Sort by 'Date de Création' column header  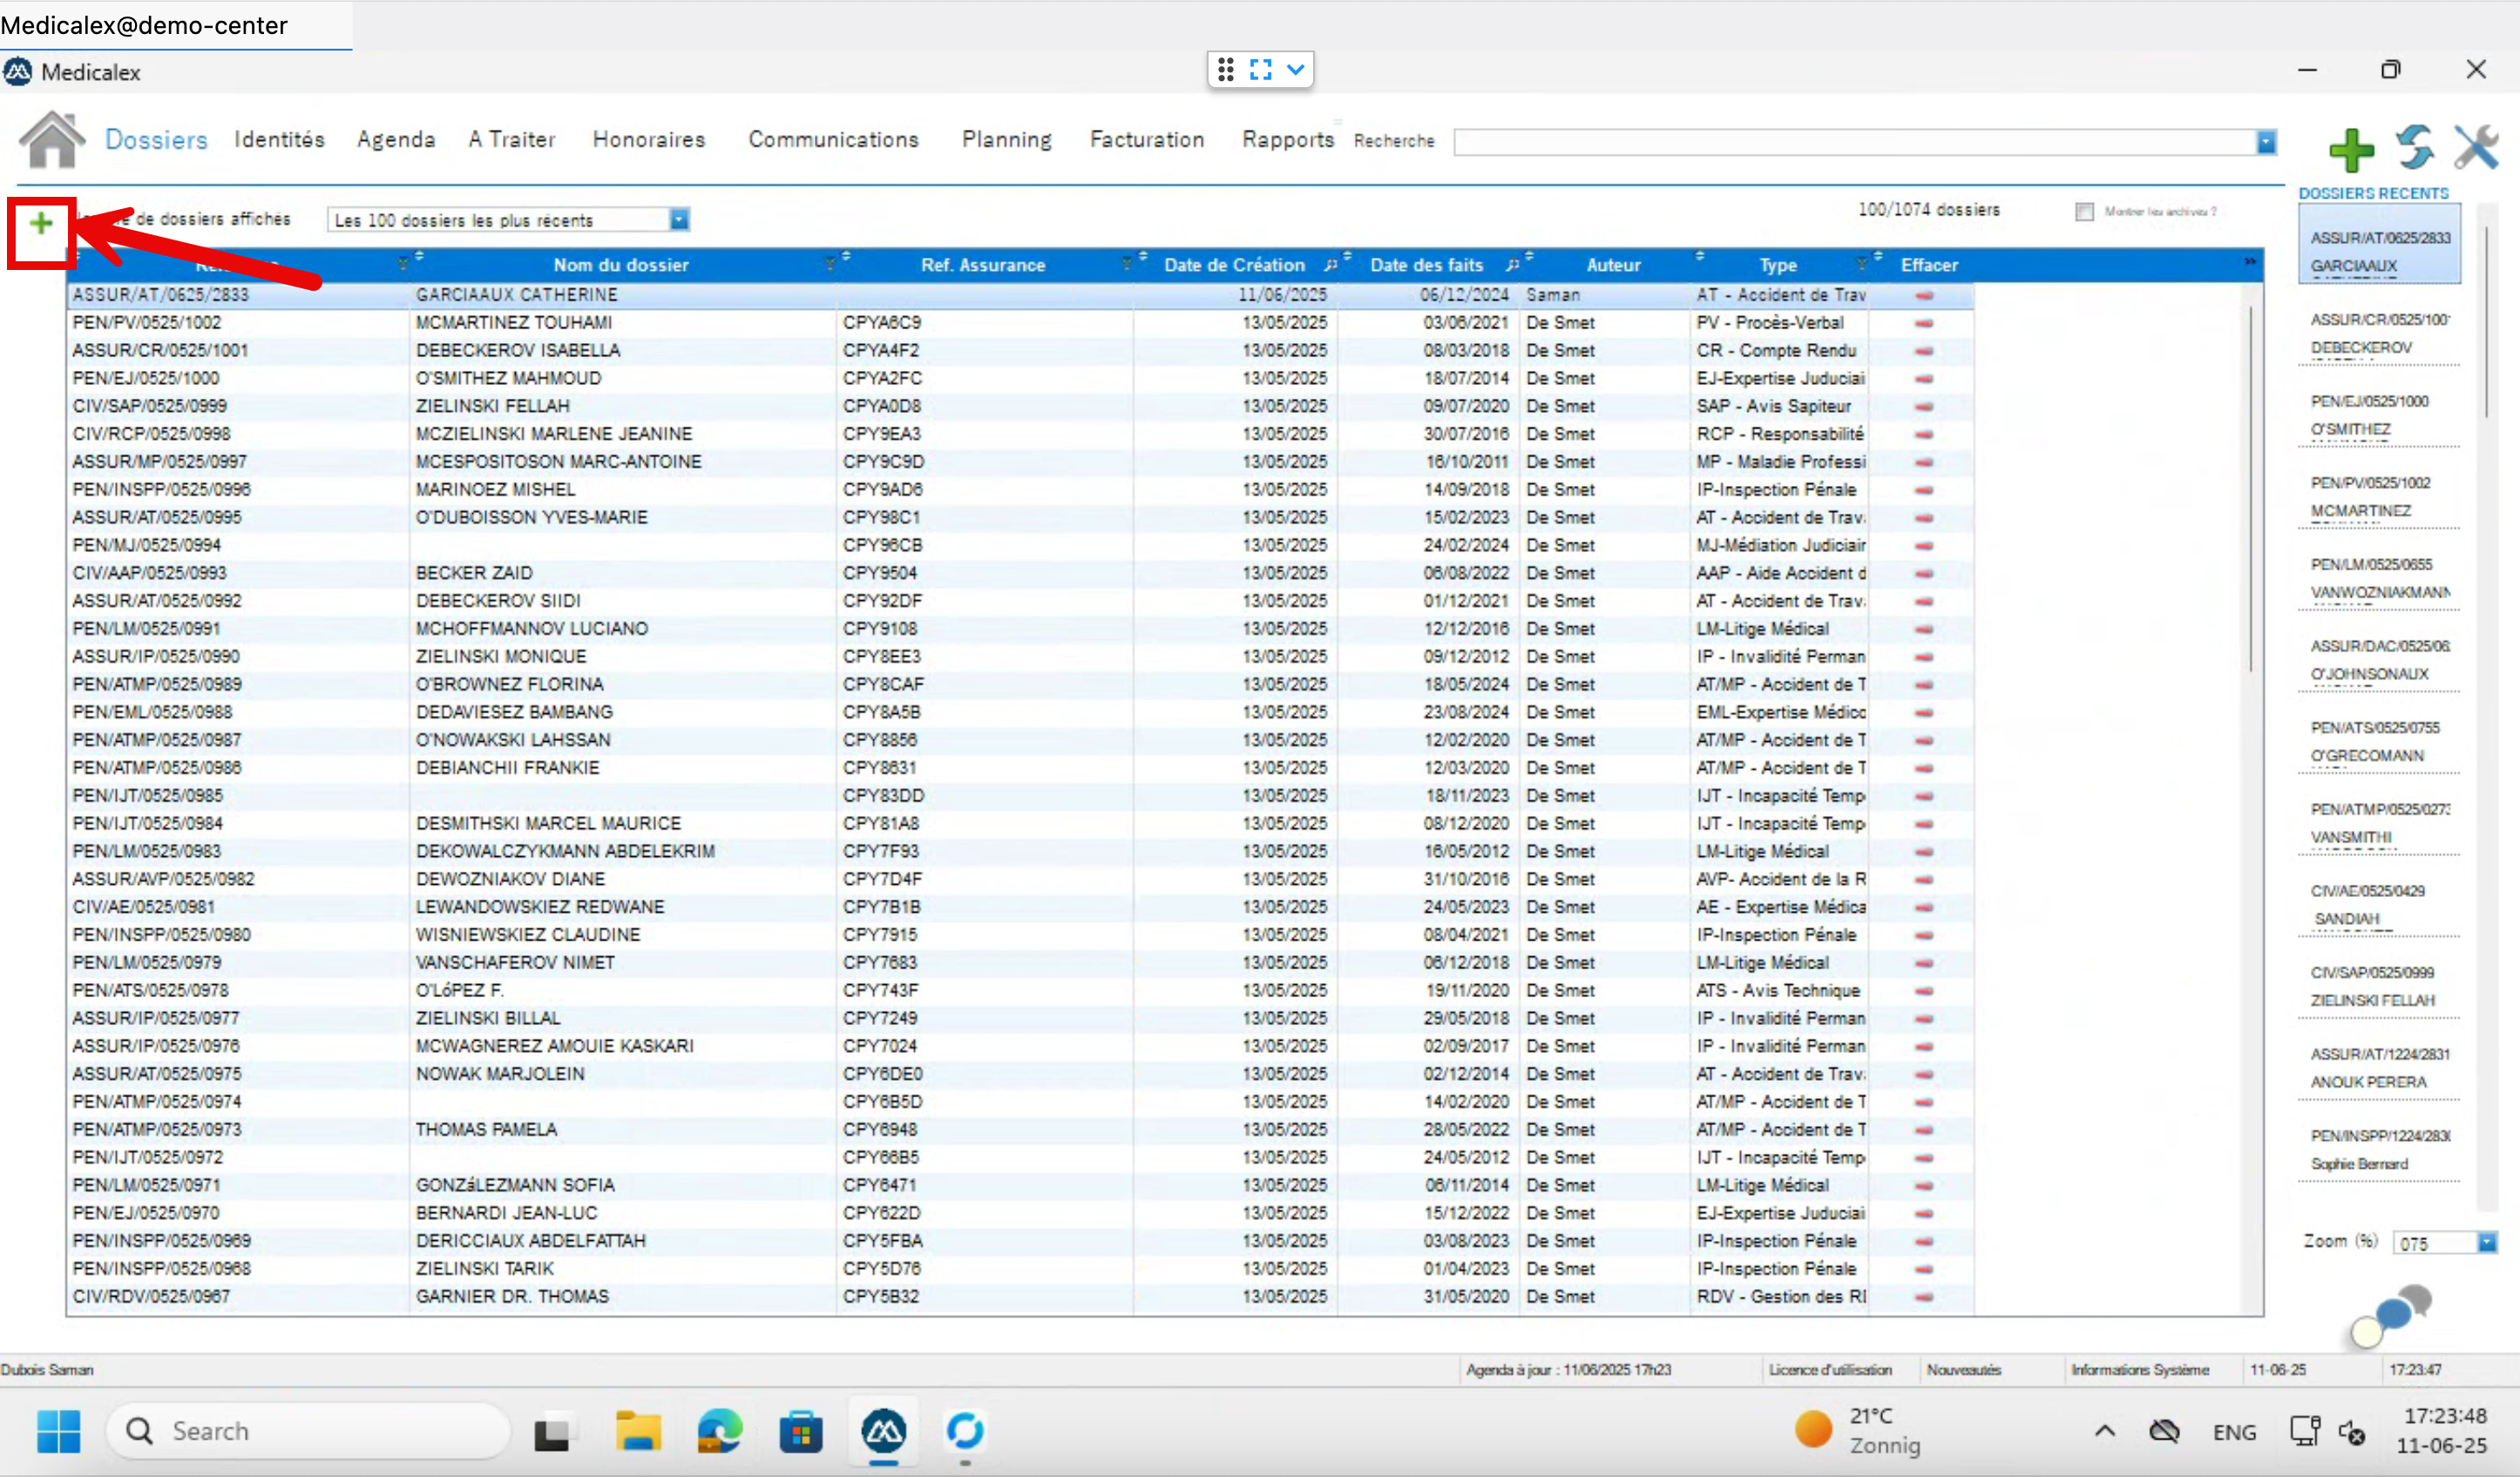click(x=1234, y=265)
